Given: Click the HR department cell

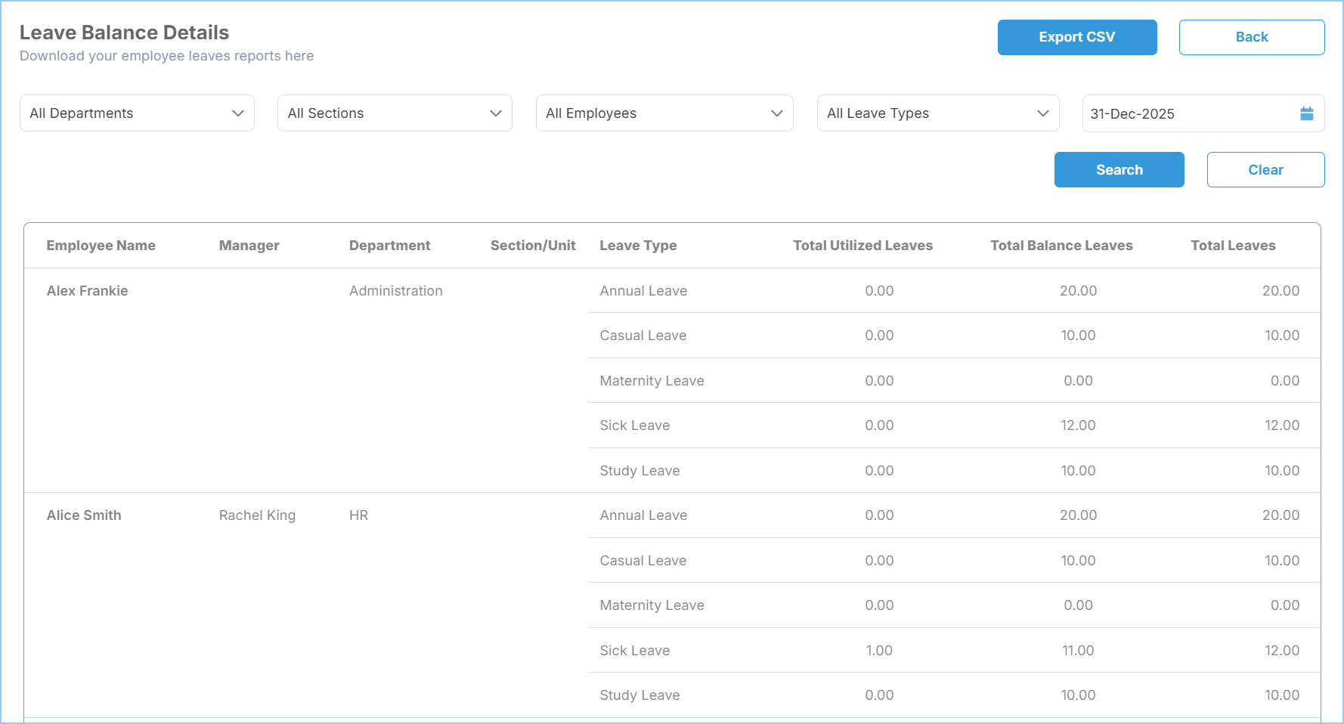Looking at the screenshot, I should [x=359, y=515].
